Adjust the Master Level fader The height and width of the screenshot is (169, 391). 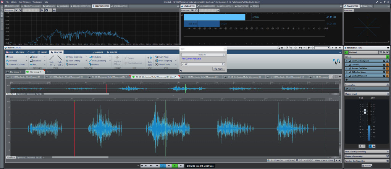(x=365, y=111)
